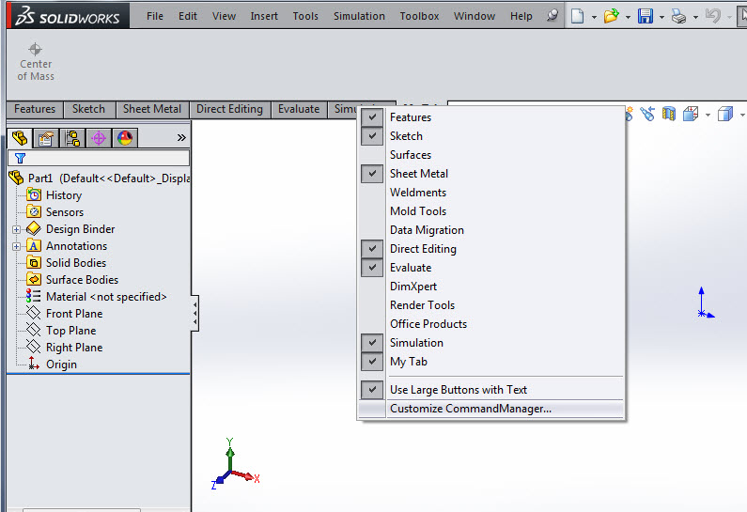Screen dimensions: 747x512
Task: Click the View Orientation icon
Action: (691, 114)
